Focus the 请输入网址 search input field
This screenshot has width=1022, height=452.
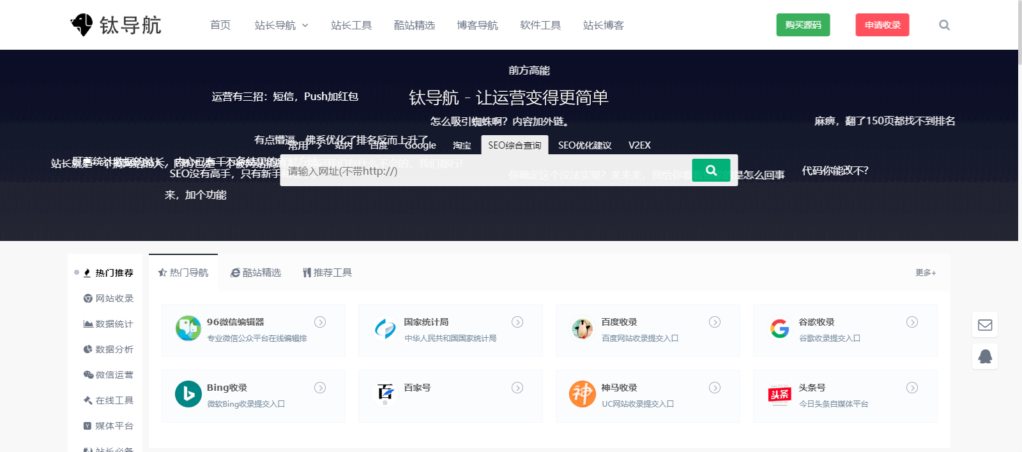click(485, 170)
